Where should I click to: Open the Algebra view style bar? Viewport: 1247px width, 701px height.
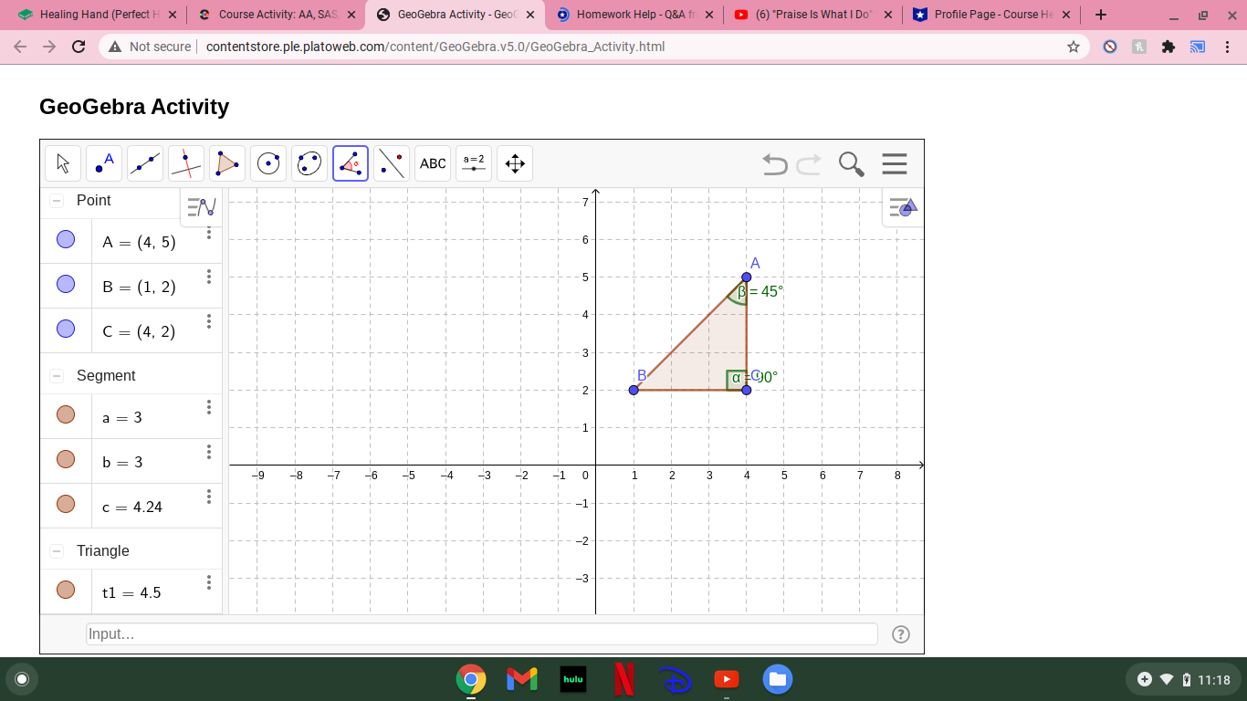201,207
